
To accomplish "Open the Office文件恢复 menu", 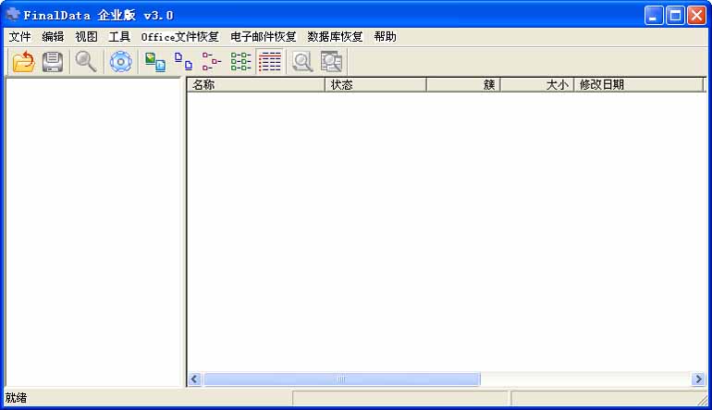I will tap(179, 37).
